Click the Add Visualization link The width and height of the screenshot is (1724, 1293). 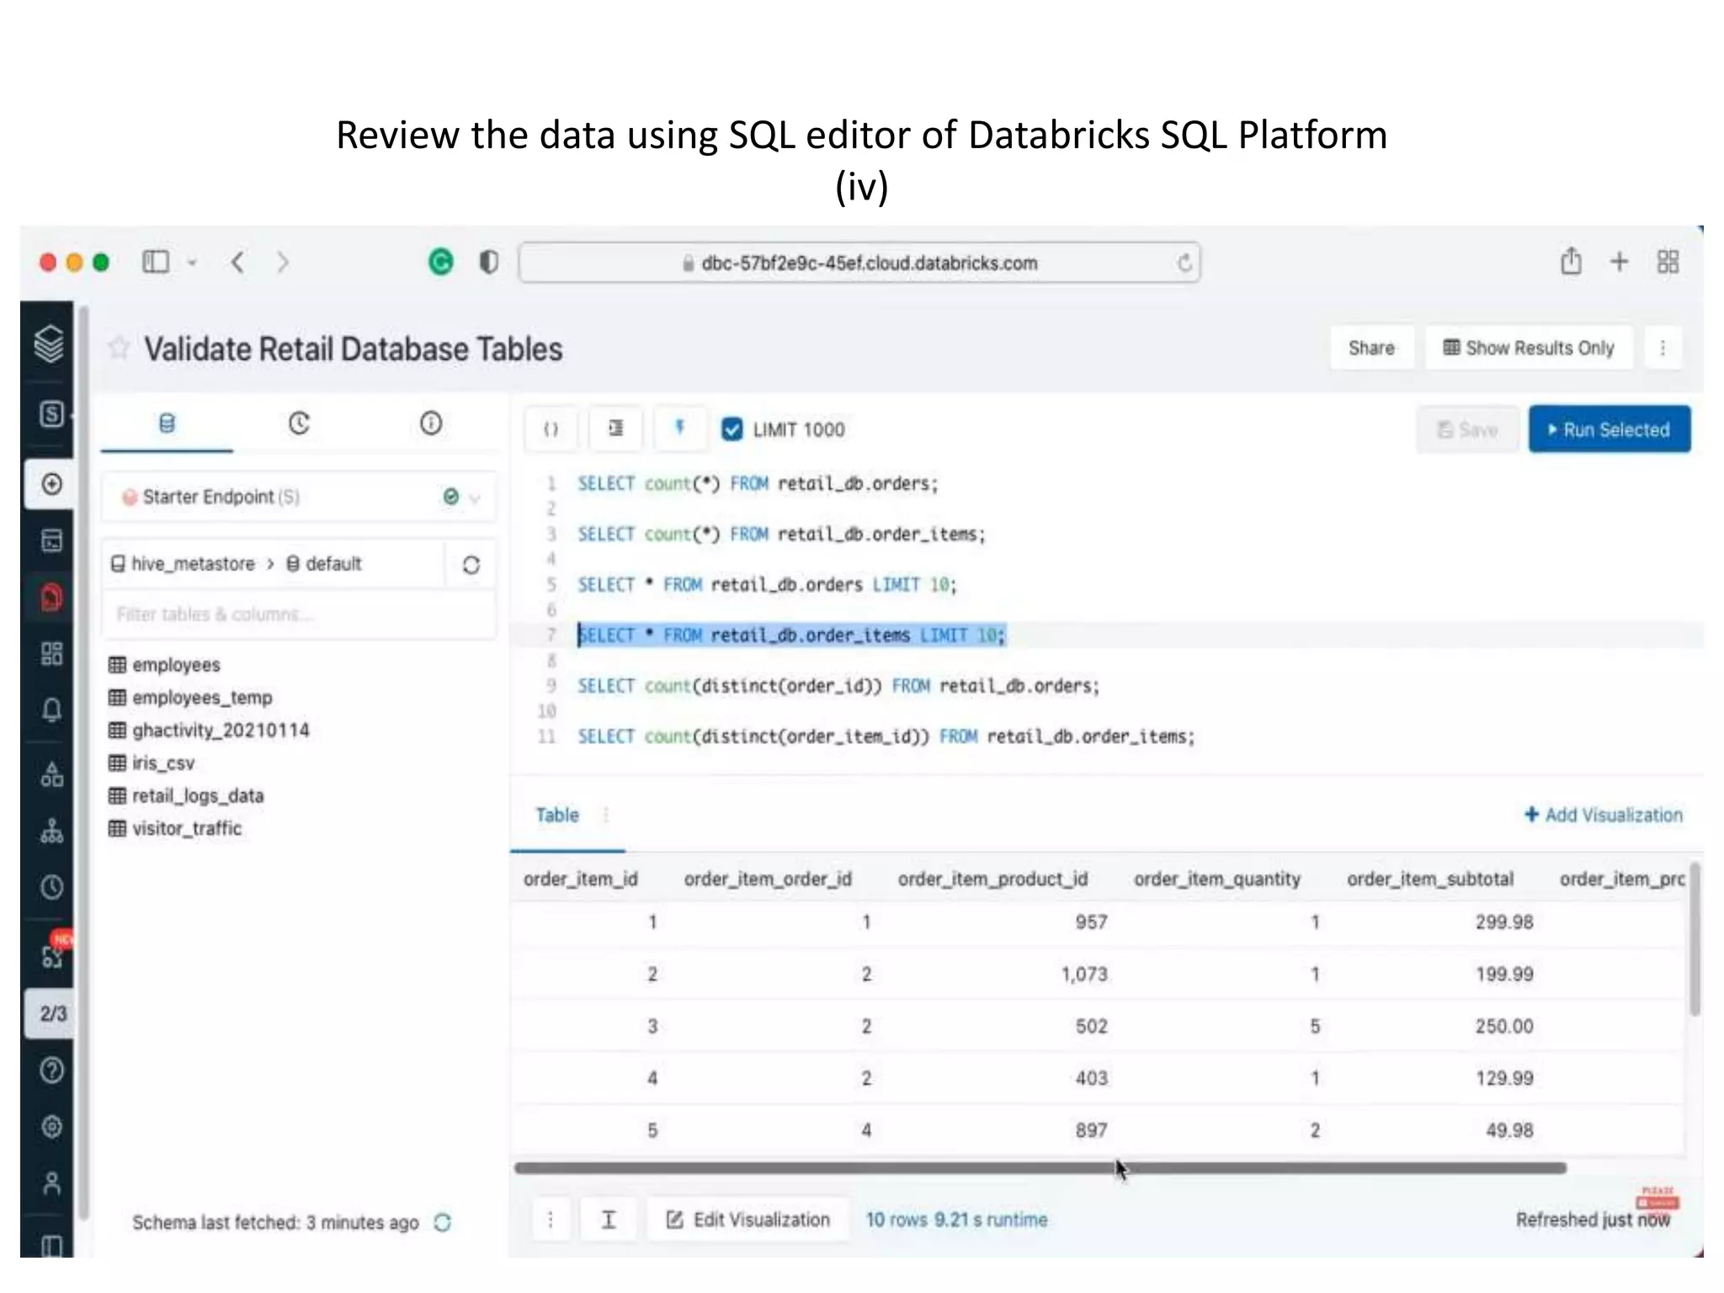1603,815
